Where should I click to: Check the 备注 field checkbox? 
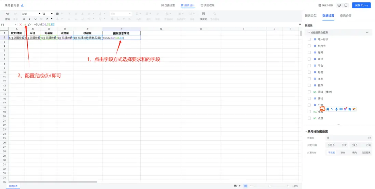[309, 59]
